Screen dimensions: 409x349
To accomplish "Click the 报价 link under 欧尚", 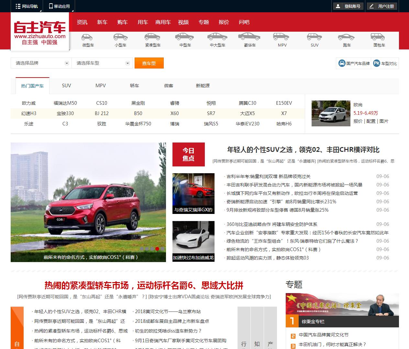I will pyautogui.click(x=358, y=121).
